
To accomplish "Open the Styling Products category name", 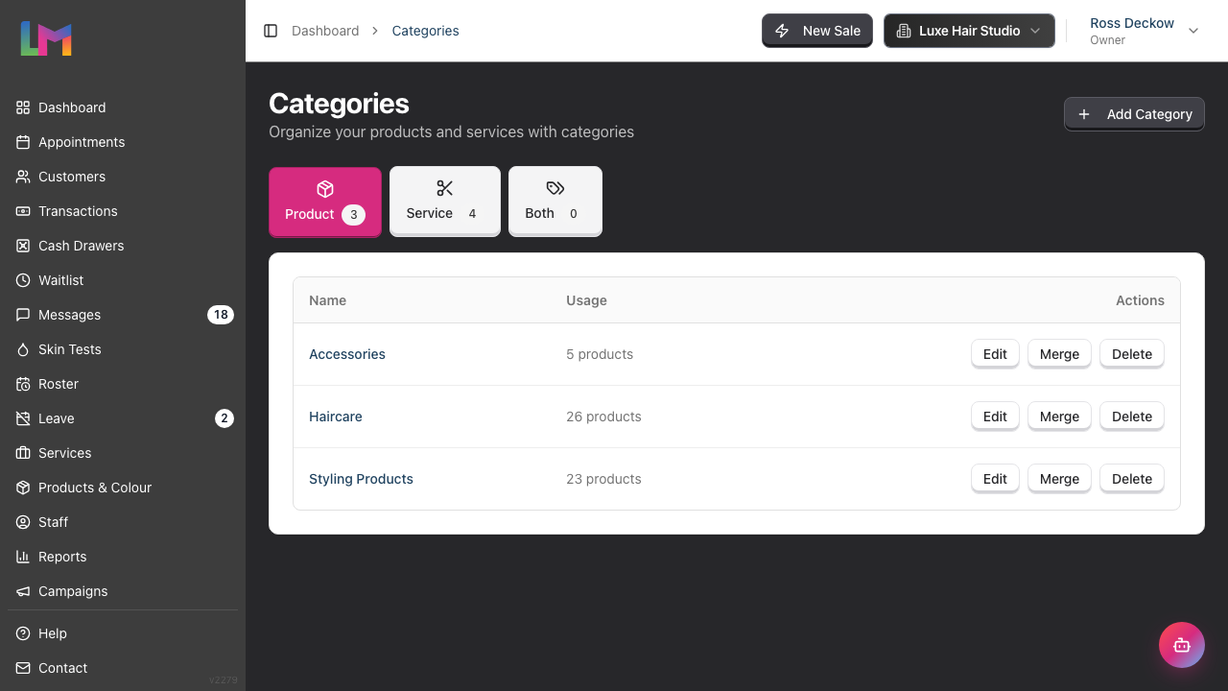I will click(x=361, y=479).
